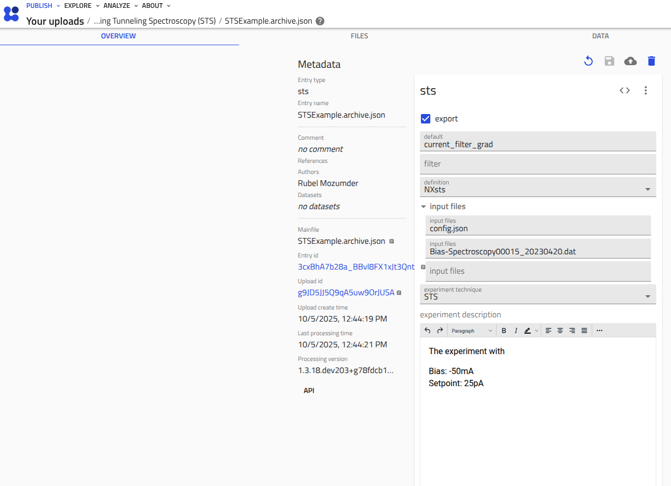
Task: Open the code view icon beside sts
Action: [624, 90]
